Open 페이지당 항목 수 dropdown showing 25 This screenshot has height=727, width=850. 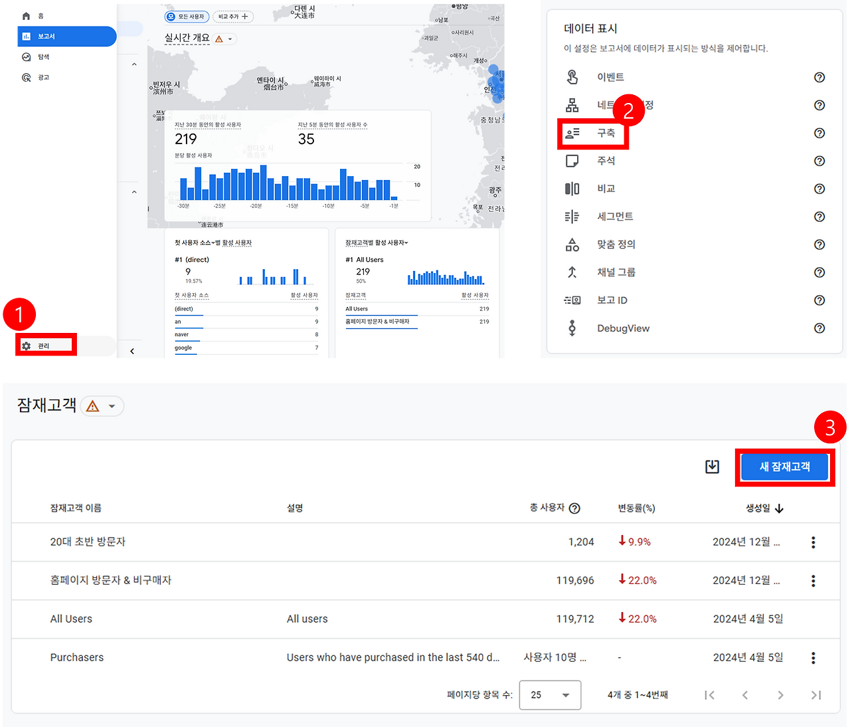[550, 695]
